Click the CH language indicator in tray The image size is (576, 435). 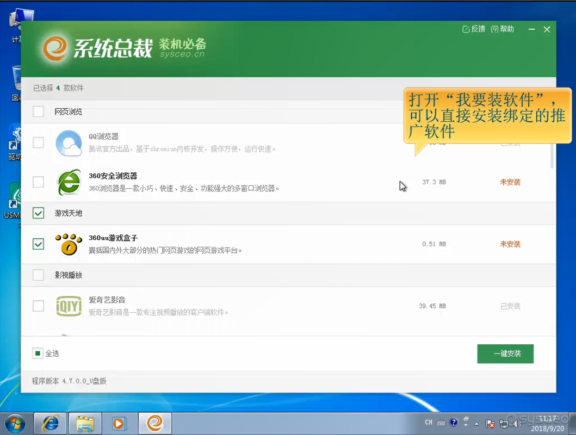coord(429,422)
